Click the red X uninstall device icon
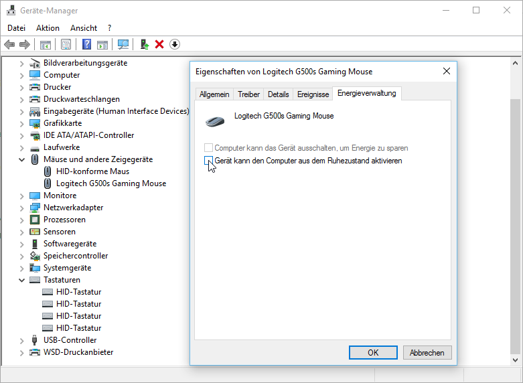The height and width of the screenshot is (383, 523). pos(159,44)
